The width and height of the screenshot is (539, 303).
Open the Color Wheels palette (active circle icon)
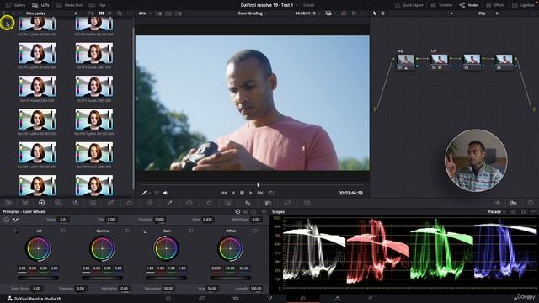[41, 203]
